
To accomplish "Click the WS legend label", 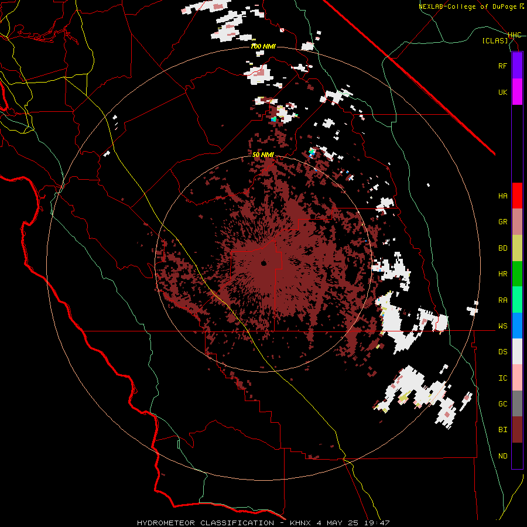I will [502, 326].
